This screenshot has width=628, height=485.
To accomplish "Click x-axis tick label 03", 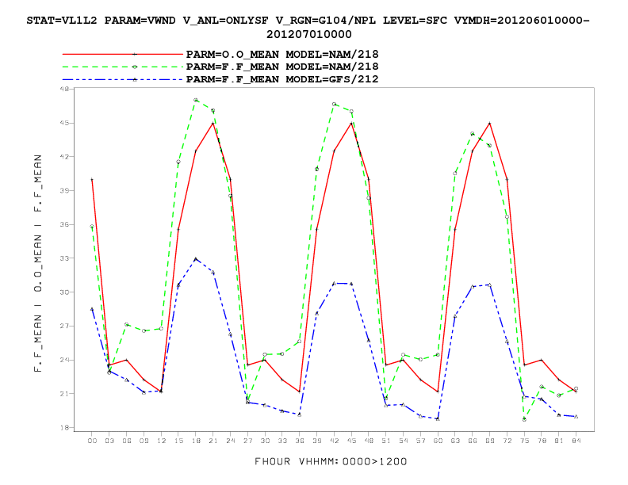I will [x=109, y=441].
